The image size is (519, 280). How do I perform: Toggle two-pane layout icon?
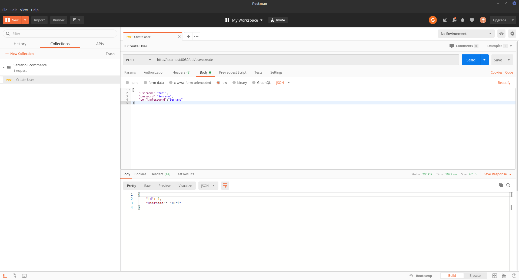point(495,276)
